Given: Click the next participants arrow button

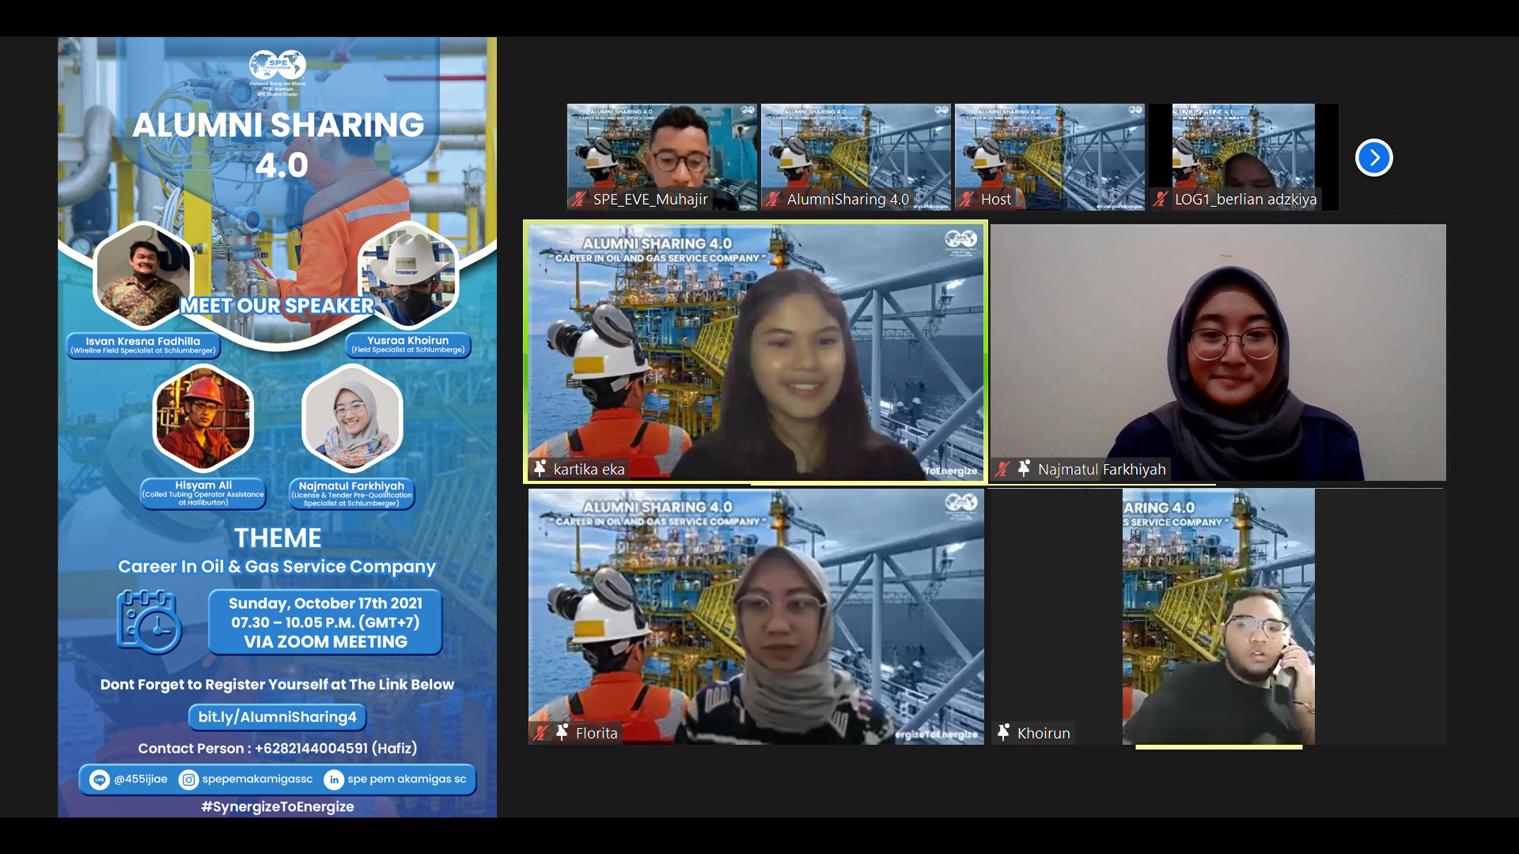Looking at the screenshot, I should click(1373, 157).
